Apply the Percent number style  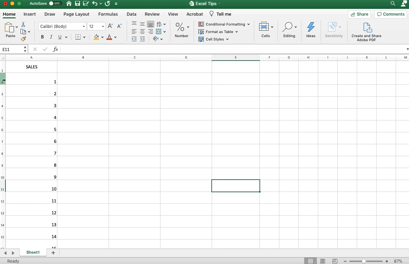point(179,27)
